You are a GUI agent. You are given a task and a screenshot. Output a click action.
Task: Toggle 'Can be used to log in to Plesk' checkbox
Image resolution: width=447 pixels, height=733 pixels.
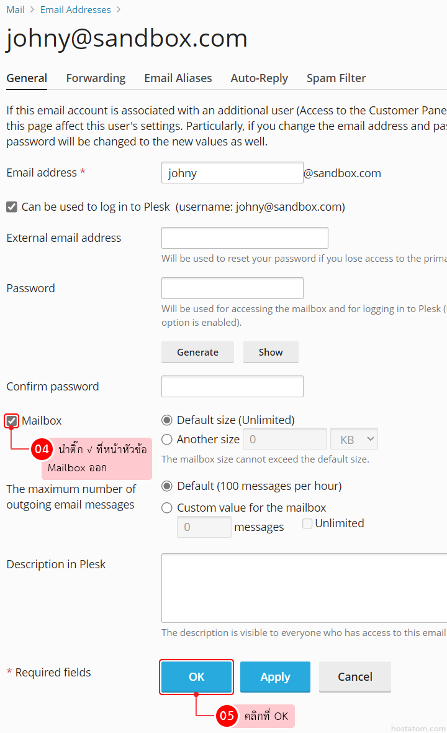(12, 207)
